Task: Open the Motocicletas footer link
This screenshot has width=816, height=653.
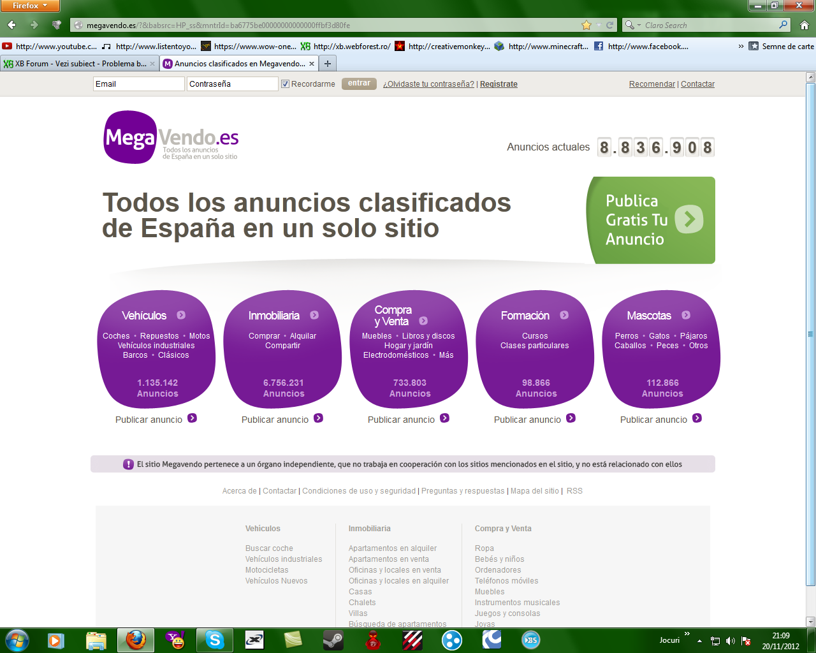Action: (x=266, y=570)
